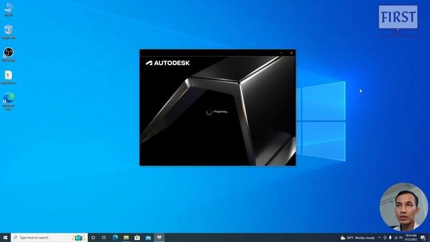Viewport: 430px width, 242px height.
Task: Select the Microsoft Edge desktop shortcut
Action: (x=9, y=102)
